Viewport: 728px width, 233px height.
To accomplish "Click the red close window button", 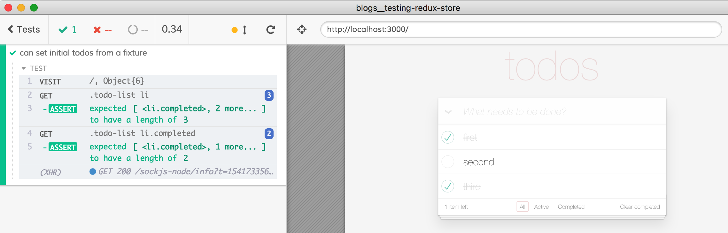I will pos(8,8).
